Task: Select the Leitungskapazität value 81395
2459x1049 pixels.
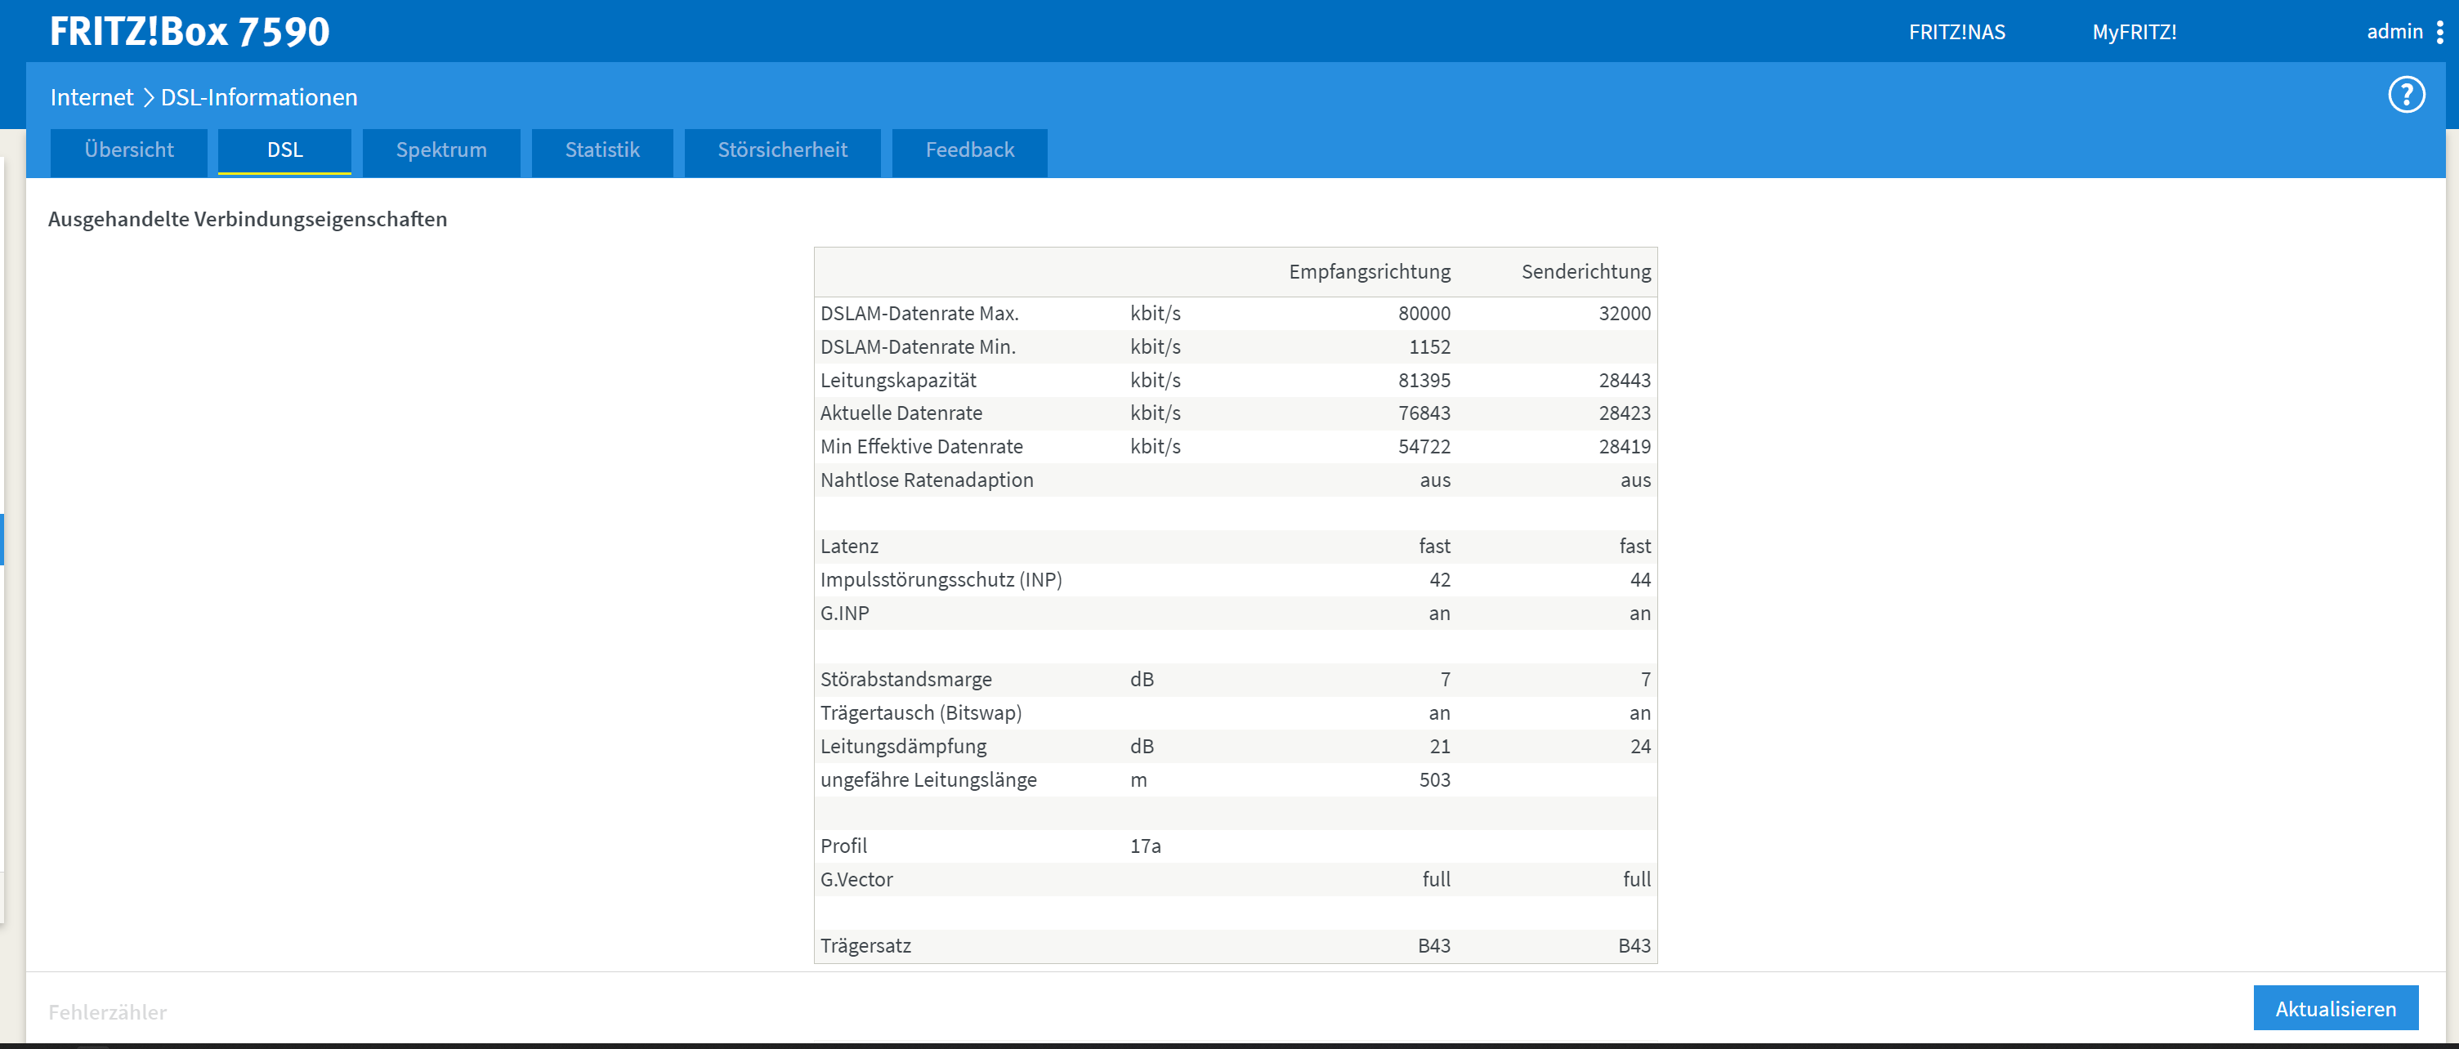Action: (x=1424, y=380)
